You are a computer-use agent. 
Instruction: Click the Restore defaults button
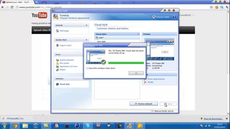click(x=144, y=104)
